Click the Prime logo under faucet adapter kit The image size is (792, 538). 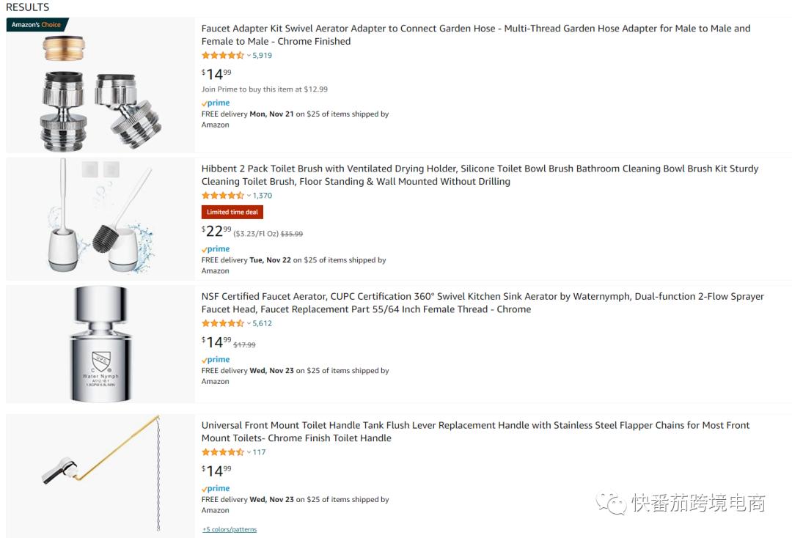(x=216, y=103)
